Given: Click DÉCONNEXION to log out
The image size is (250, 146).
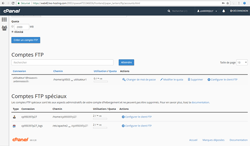Looking at the screenshot, I should 239,11.
